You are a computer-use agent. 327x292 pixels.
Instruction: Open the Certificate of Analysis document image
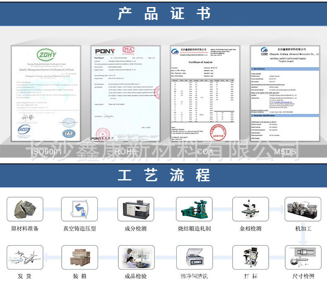pyautogui.click(x=205, y=93)
